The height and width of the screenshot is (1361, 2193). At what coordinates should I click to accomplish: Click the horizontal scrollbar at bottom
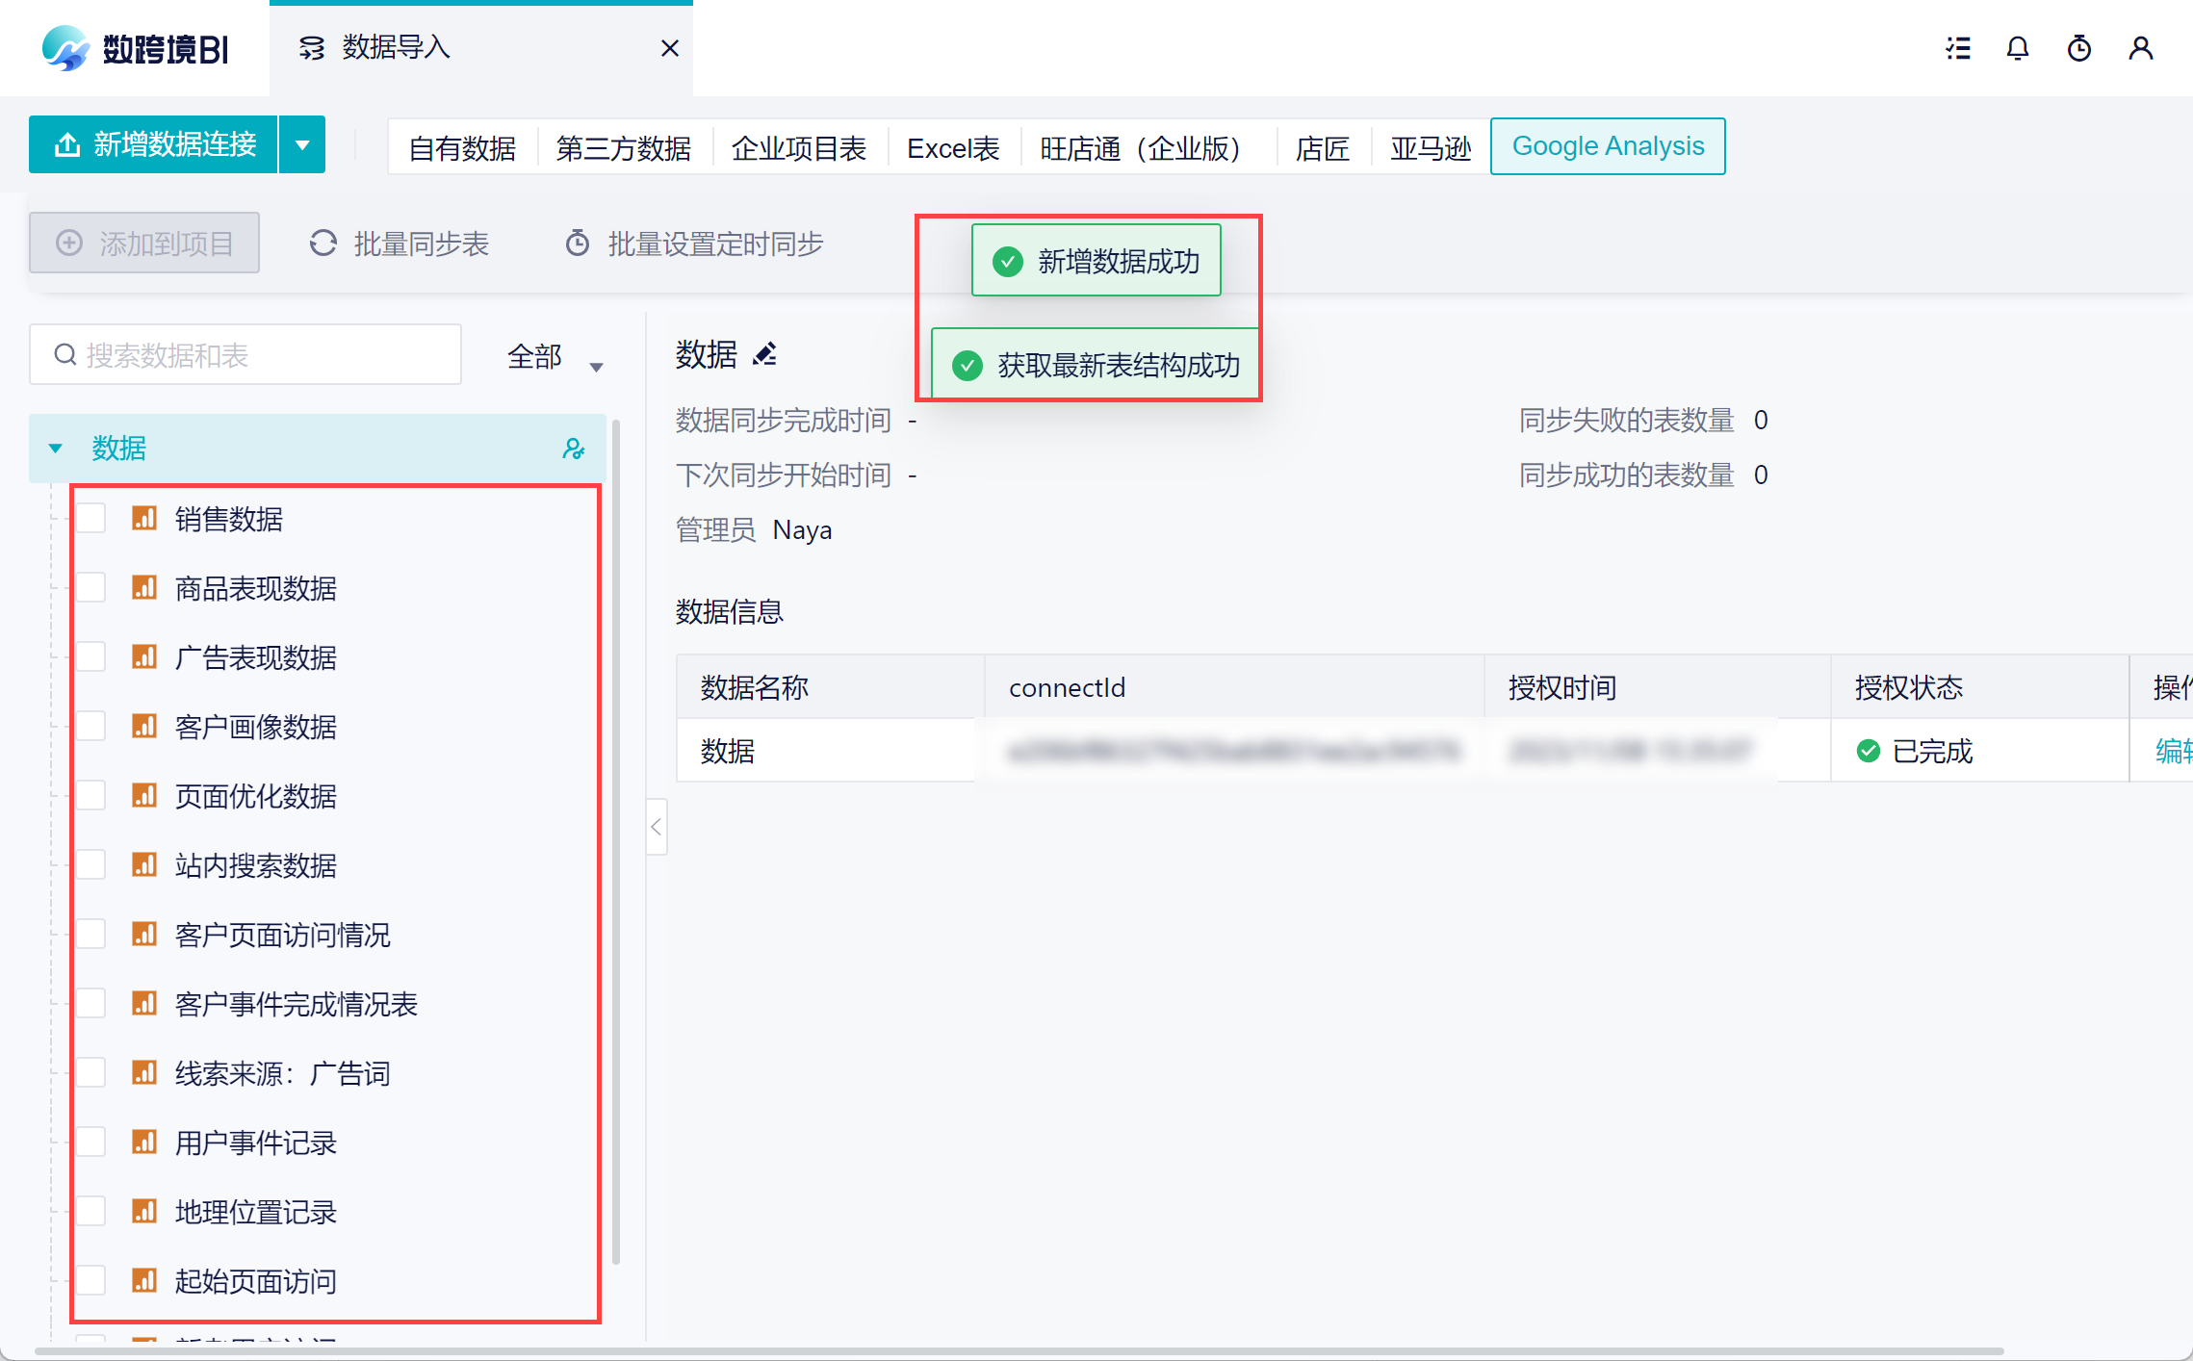(1020, 1351)
